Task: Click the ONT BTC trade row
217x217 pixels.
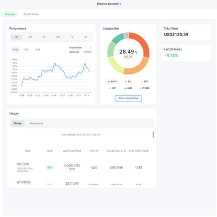Action: coord(82,167)
